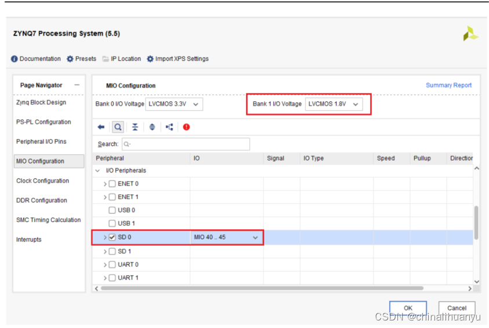Image resolution: width=489 pixels, height=328 pixels.
Task: Enable the UART 1 checkbox
Action: (x=112, y=278)
